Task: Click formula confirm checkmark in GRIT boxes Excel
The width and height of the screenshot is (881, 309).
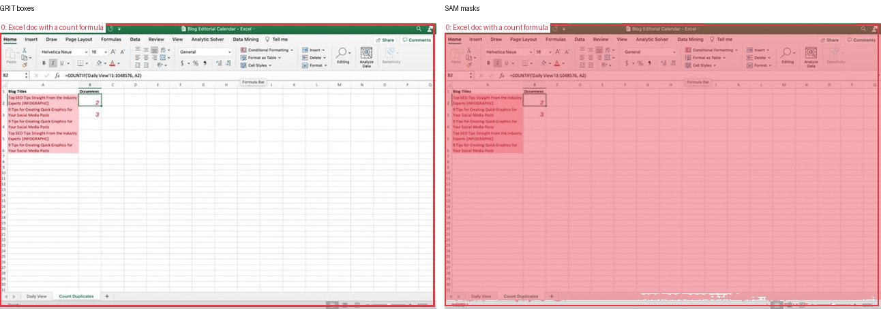Action: click(46, 76)
